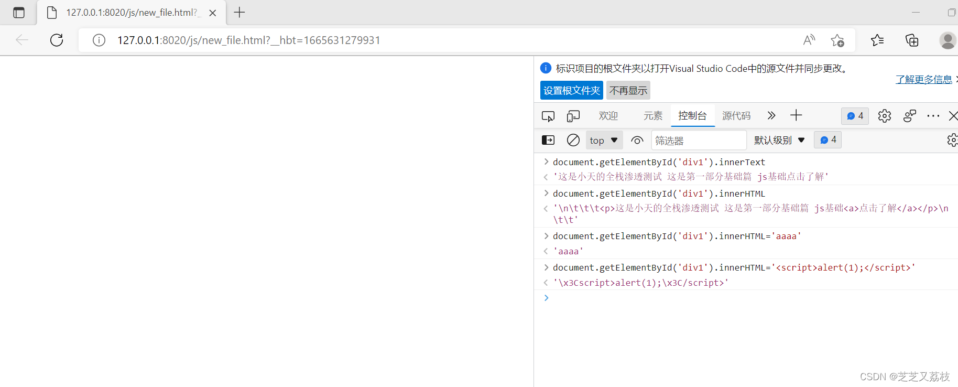This screenshot has width=958, height=387.
Task: Open the tab actions menu icon
Action: [19, 13]
